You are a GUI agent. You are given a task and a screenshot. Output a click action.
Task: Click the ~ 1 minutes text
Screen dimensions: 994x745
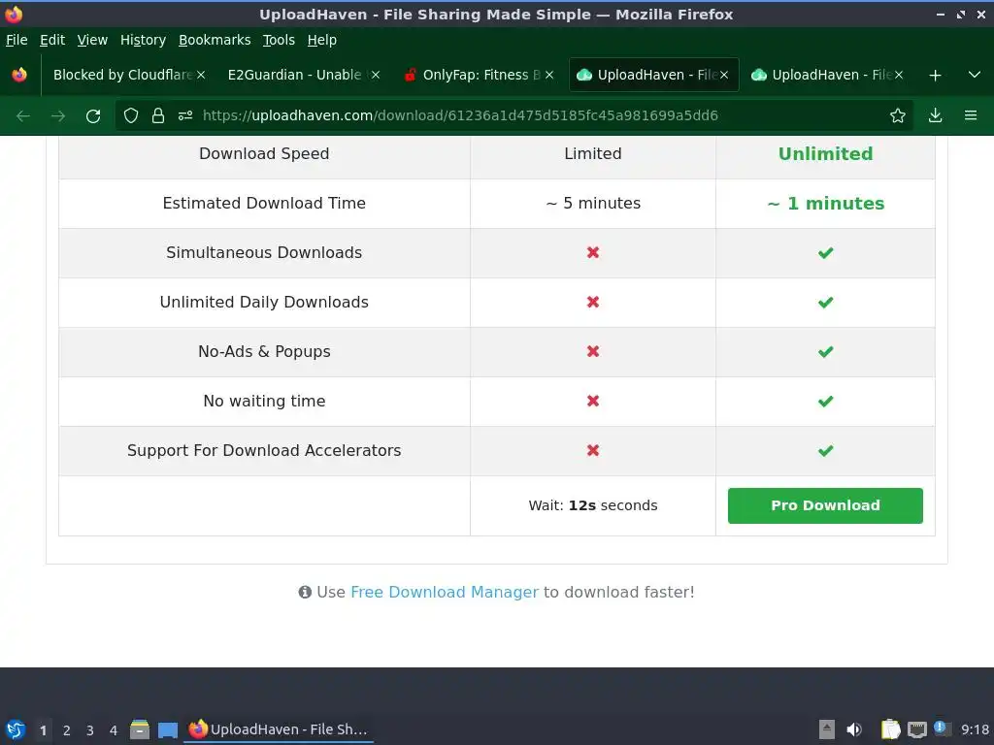click(825, 204)
